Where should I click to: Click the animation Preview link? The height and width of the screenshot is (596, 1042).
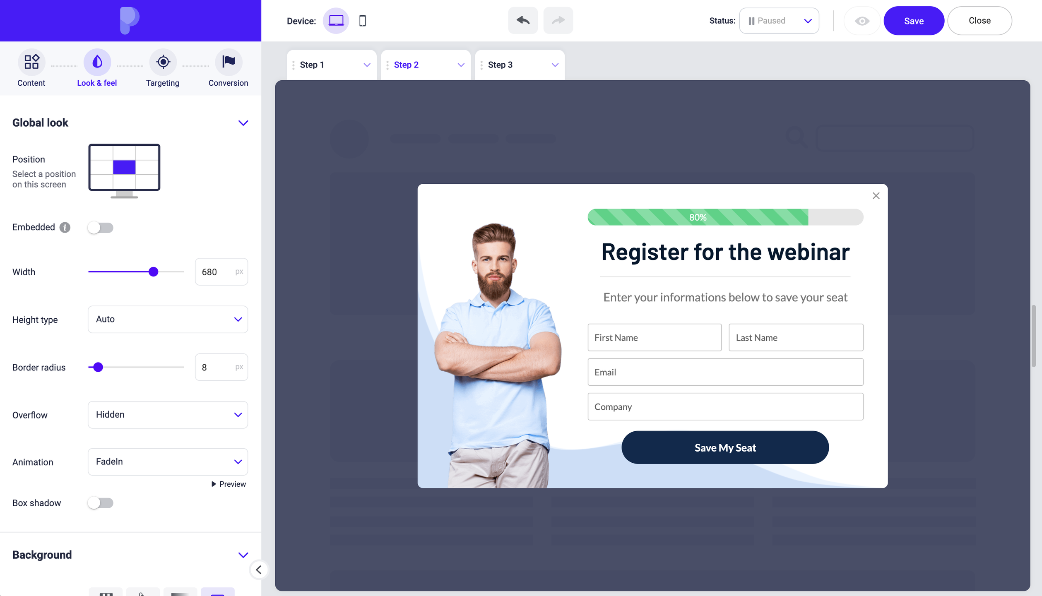point(229,484)
